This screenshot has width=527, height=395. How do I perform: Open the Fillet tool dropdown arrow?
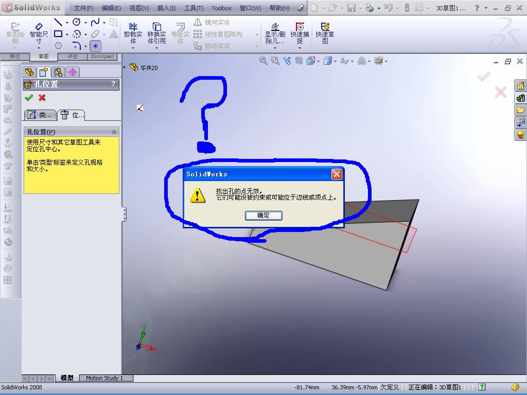point(85,46)
